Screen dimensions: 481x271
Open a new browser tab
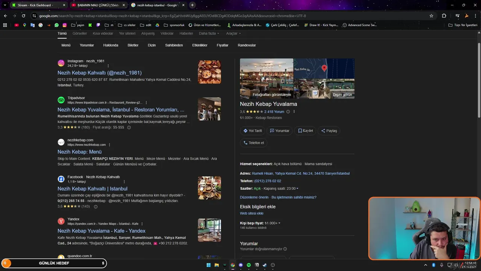(x=192, y=5)
